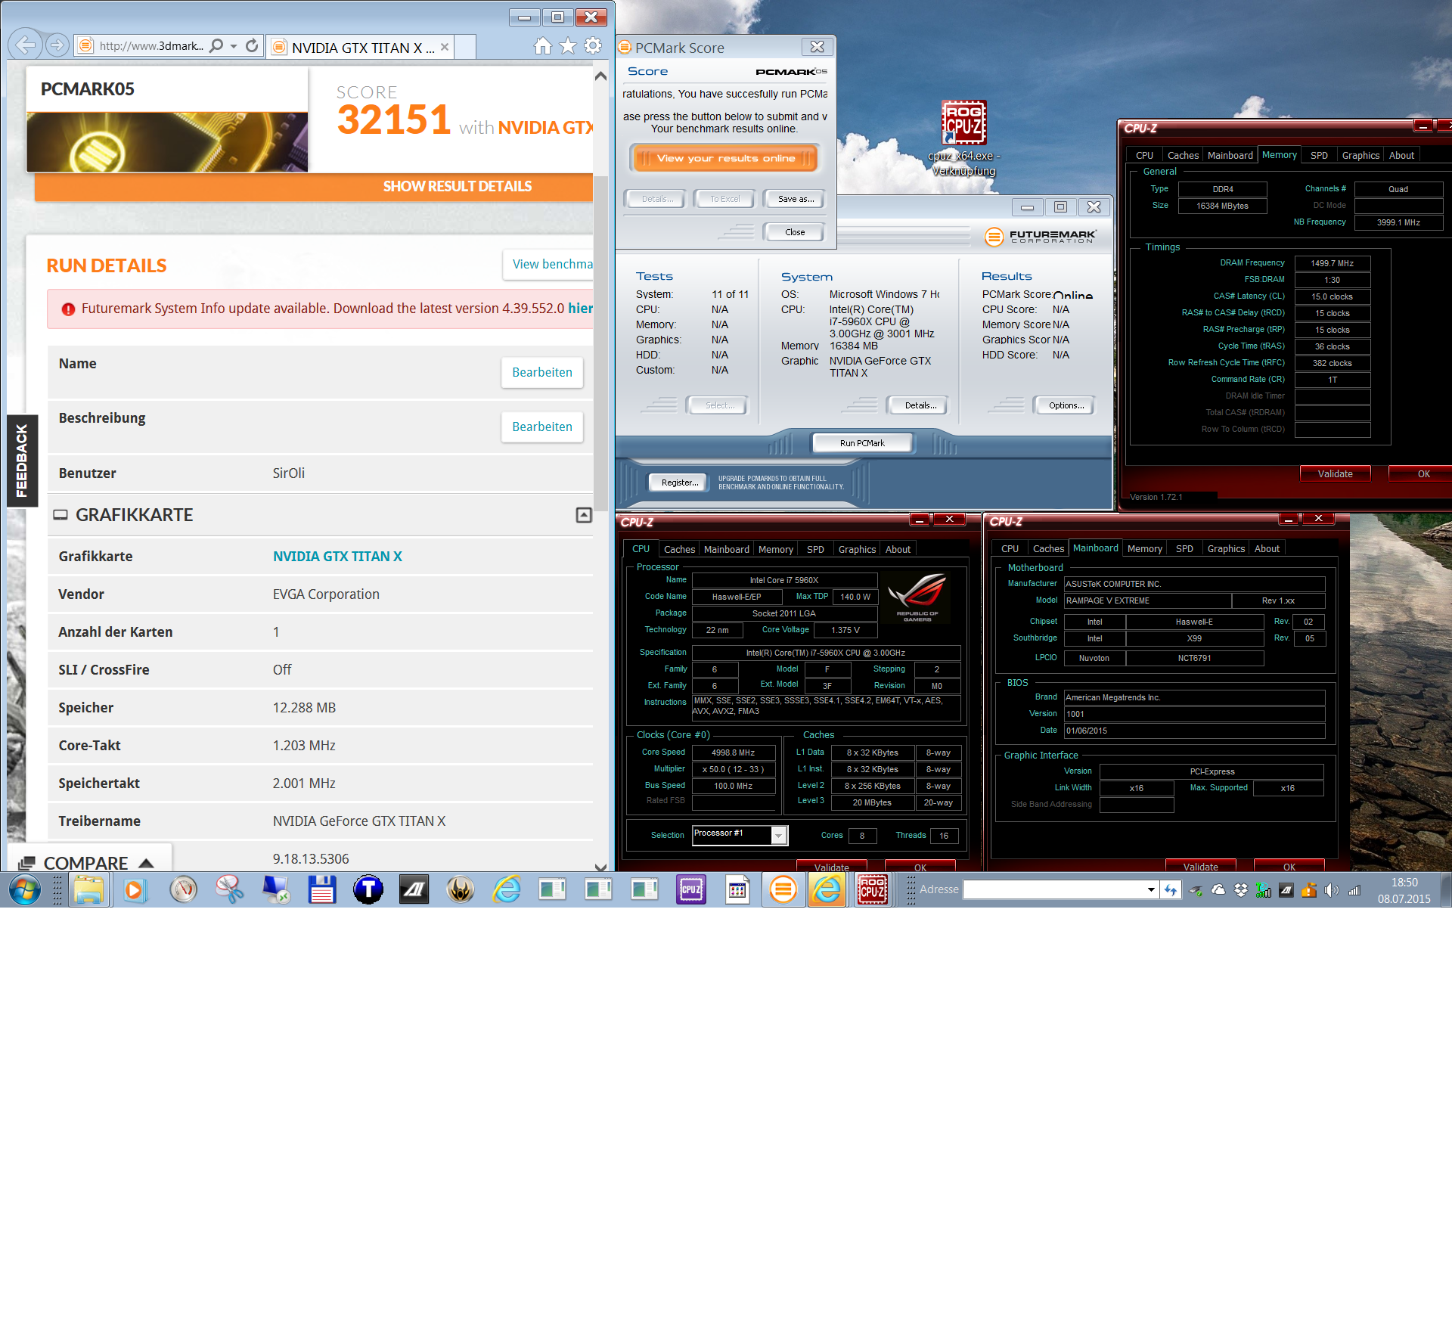Click View your results online

726,158
